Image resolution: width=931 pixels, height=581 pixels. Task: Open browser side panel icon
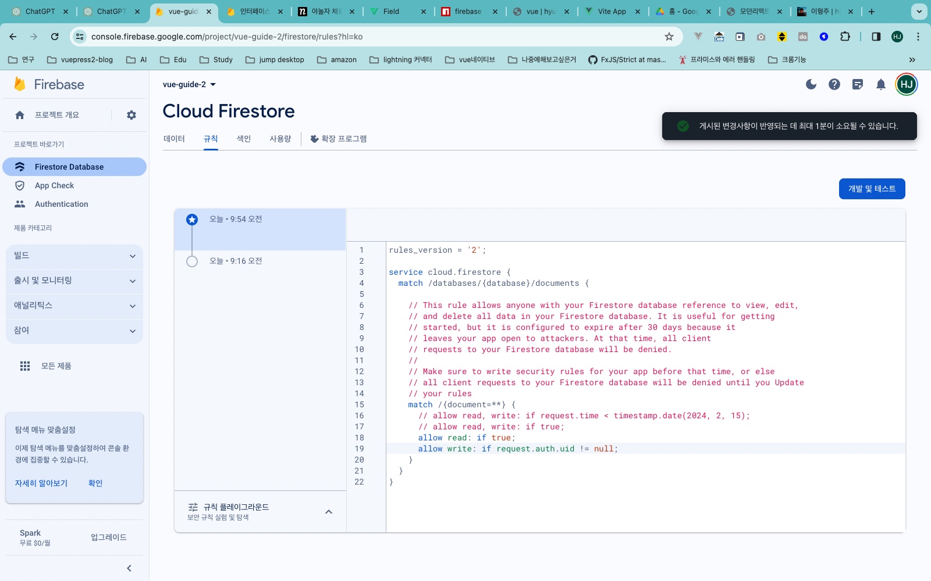876,37
